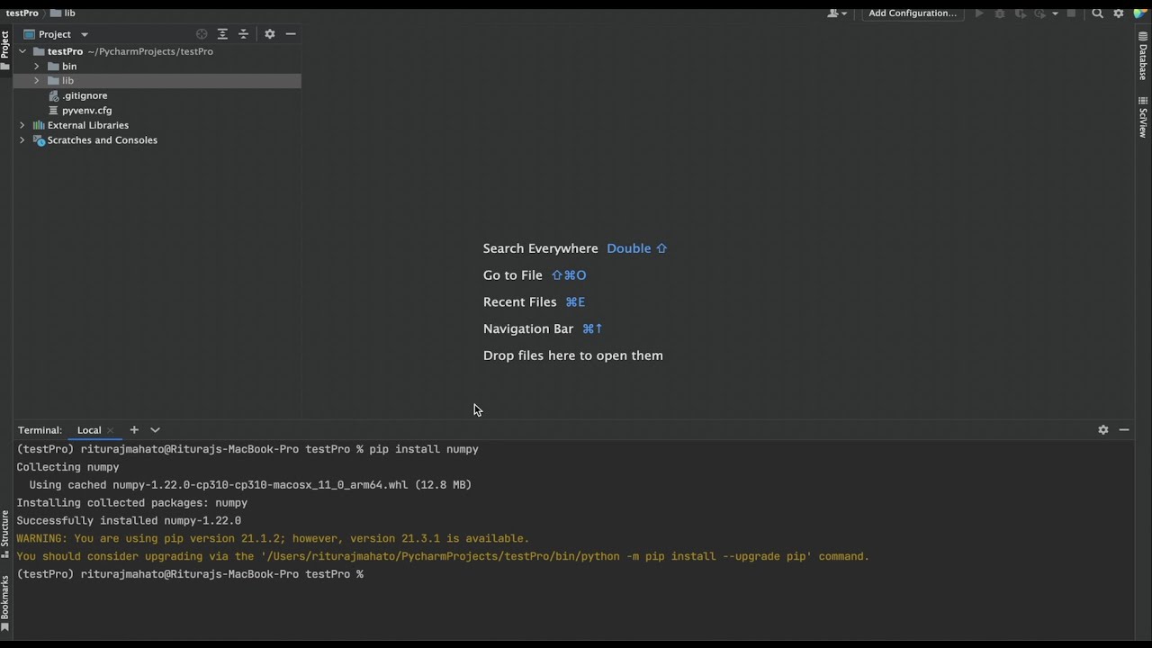Hide the Project panel with minus icon

click(291, 34)
